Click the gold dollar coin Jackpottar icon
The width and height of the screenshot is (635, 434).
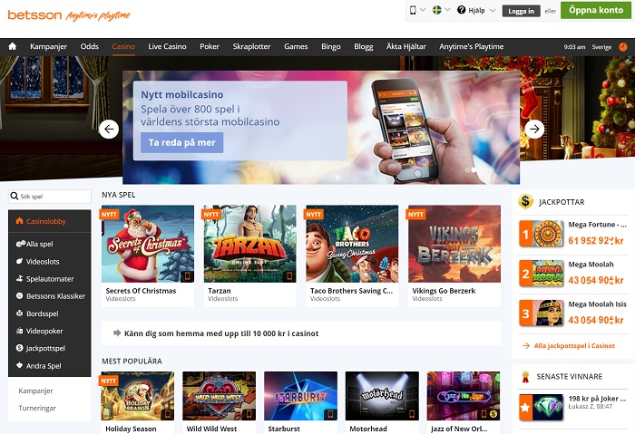525,200
